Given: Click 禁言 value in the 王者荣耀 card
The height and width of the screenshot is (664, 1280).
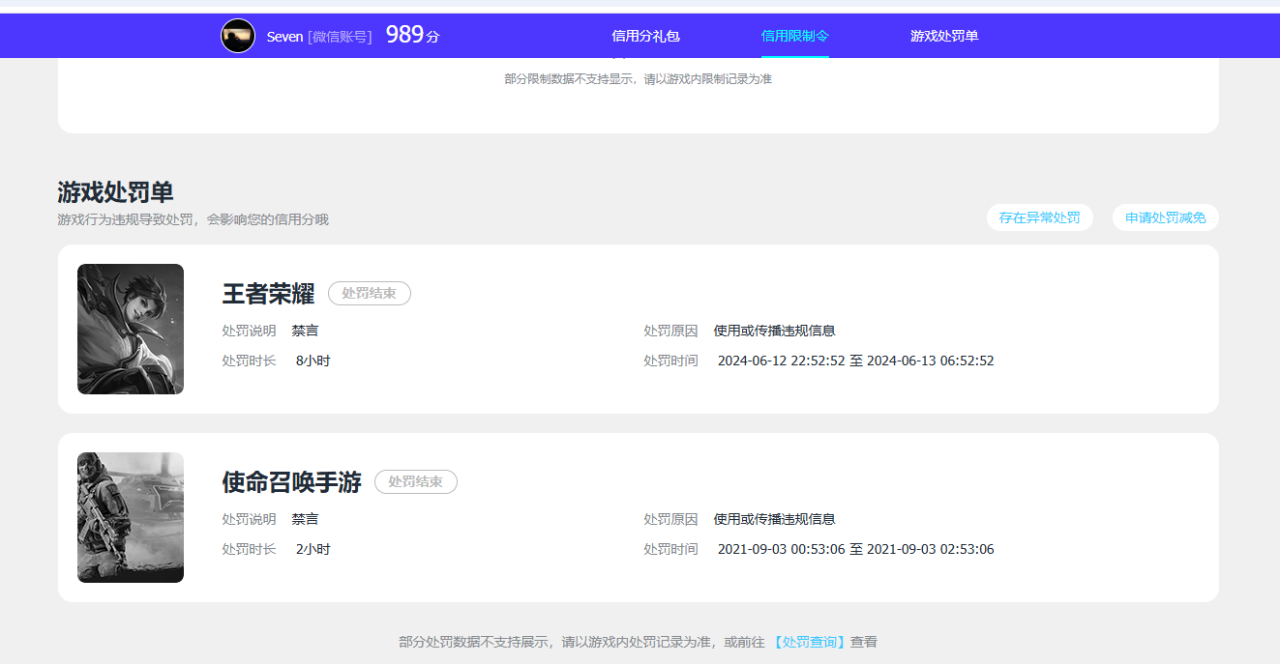Looking at the screenshot, I should tap(306, 331).
